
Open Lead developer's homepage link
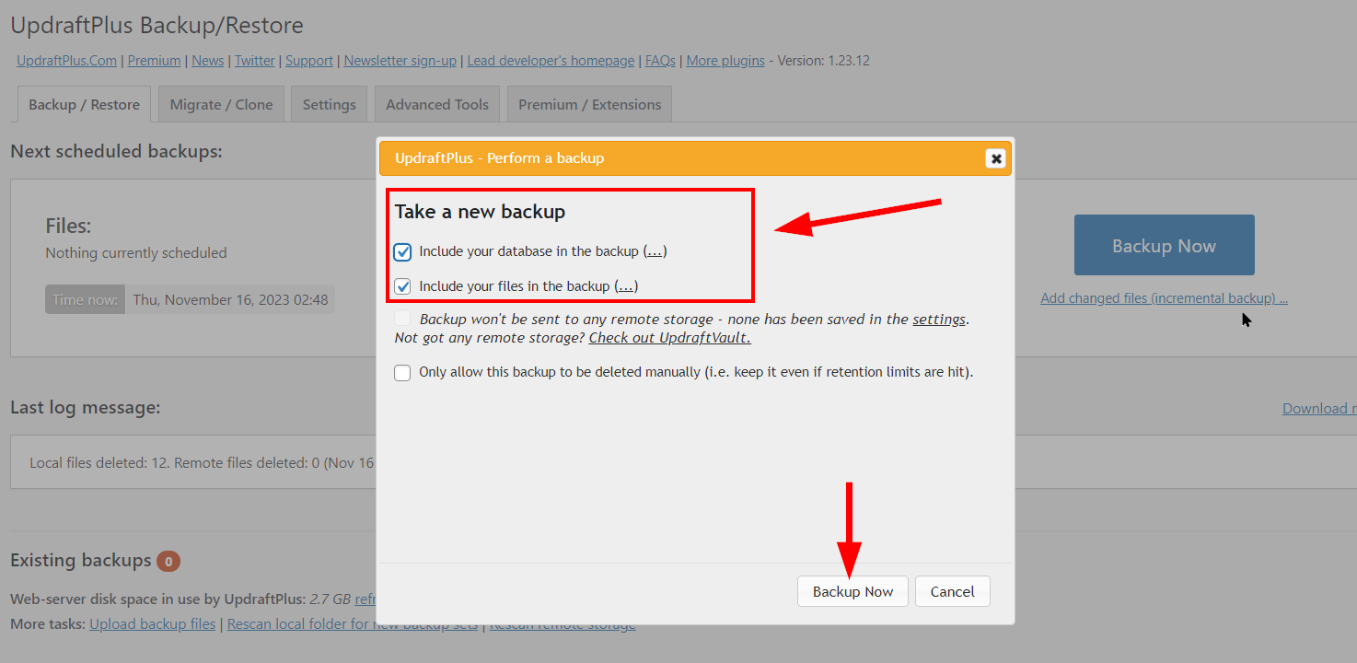pos(551,61)
